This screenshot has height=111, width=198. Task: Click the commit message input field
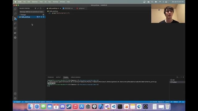(32, 12)
